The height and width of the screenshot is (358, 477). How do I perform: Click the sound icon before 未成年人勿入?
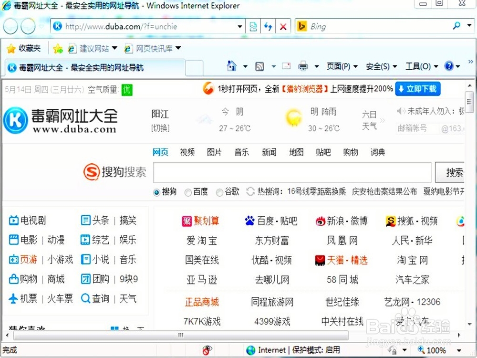click(401, 111)
